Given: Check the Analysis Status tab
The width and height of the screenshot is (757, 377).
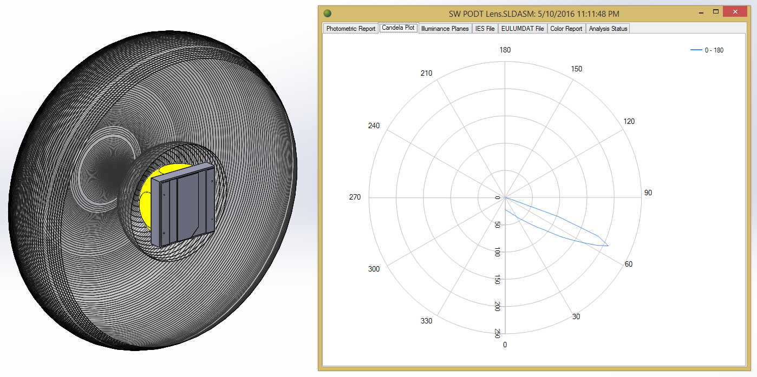Looking at the screenshot, I should pos(608,28).
